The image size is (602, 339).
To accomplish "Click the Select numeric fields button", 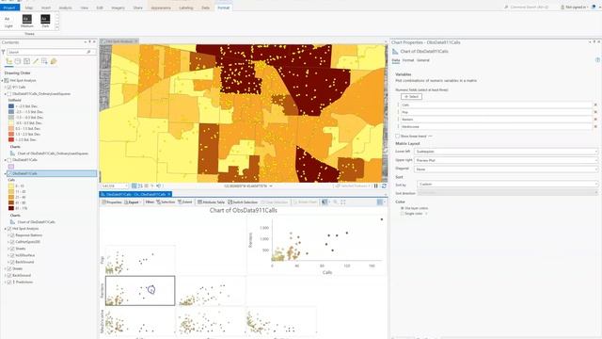I will tap(412, 96).
